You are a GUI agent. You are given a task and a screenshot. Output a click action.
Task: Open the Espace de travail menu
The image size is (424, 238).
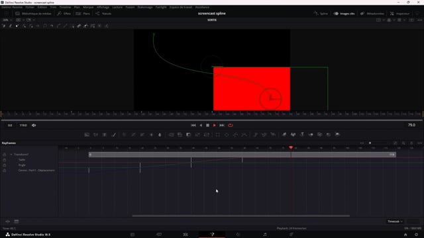click(181, 7)
